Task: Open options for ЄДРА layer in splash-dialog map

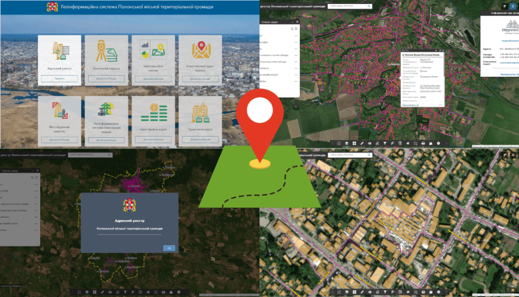Action: point(36,191)
